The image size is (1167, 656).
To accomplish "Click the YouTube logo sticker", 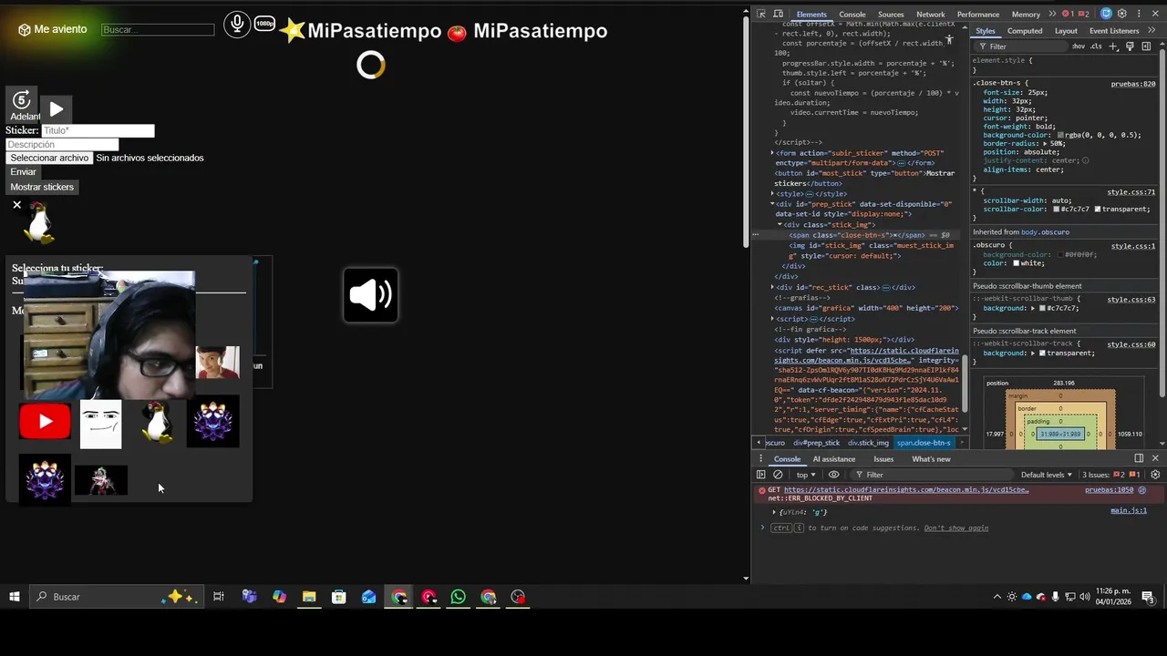I will click(x=45, y=422).
